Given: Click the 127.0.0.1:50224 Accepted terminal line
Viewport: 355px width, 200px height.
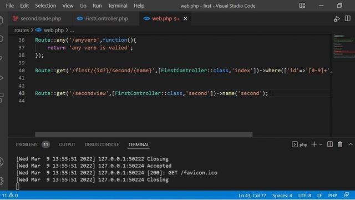Looking at the screenshot, I should click(94, 166).
